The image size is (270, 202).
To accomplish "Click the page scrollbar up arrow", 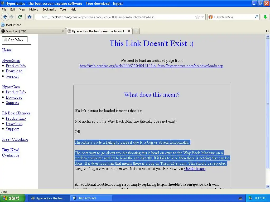I will 268,36.
